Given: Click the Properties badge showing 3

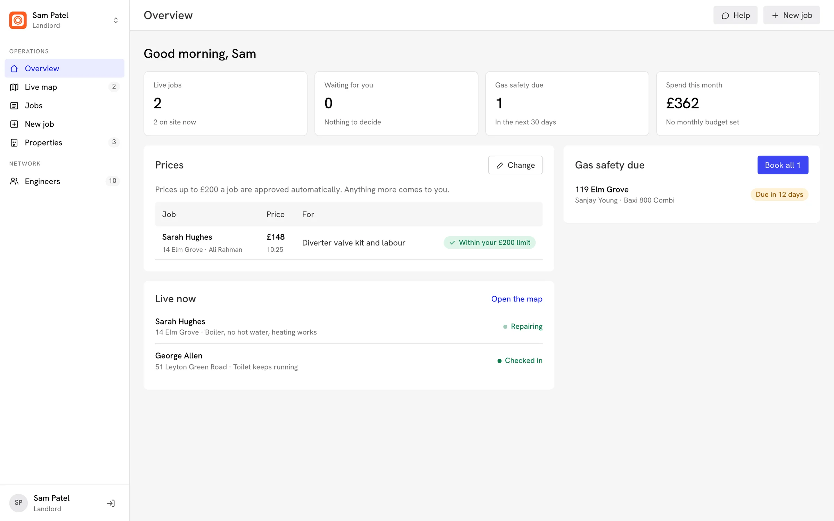Looking at the screenshot, I should tap(114, 142).
